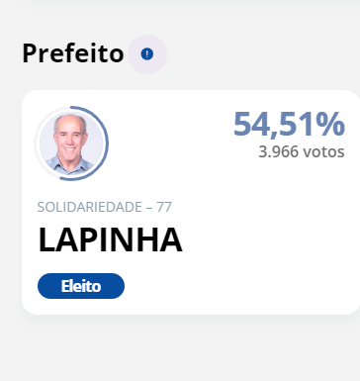Select the word votos under percentage
The height and width of the screenshot is (381, 360).
[x=323, y=152]
